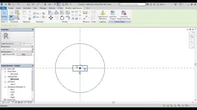Click the Aligned Dimension measure icon
197x110 pixels.
pos(85,13)
